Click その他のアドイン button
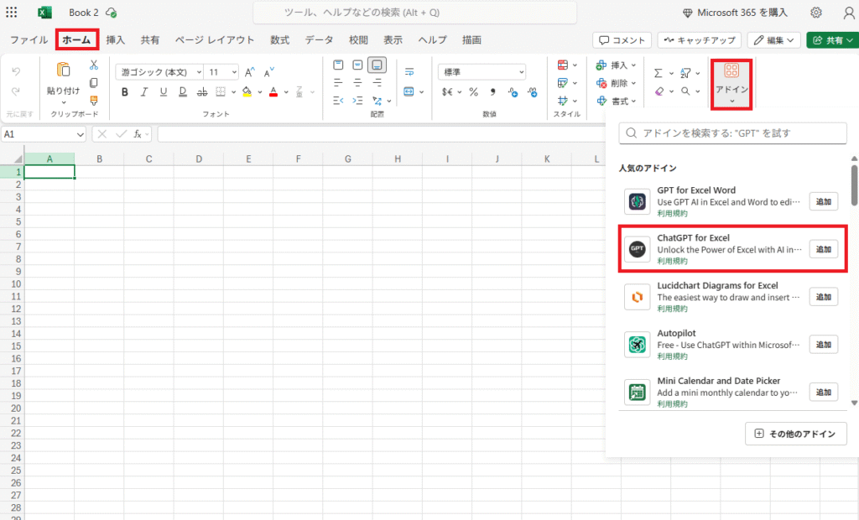859x520 pixels. click(x=795, y=434)
